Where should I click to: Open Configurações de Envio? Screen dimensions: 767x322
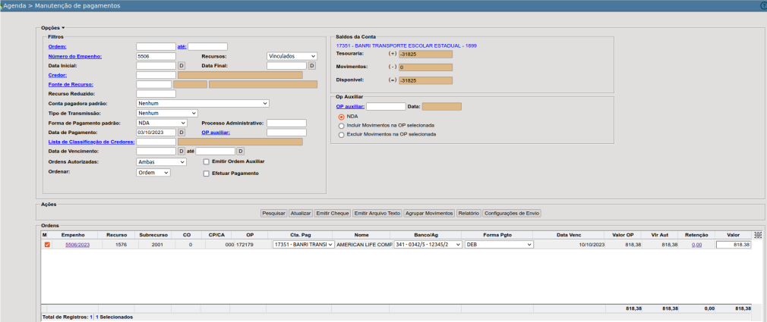click(511, 214)
